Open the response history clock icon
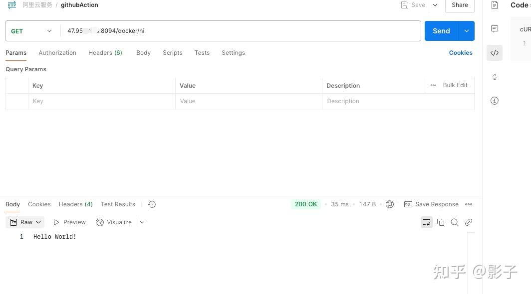The height and width of the screenshot is (294, 531). [152, 204]
